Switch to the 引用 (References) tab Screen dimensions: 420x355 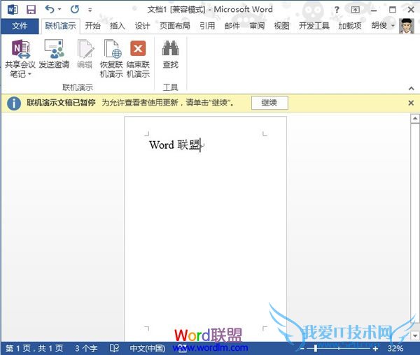click(x=207, y=26)
